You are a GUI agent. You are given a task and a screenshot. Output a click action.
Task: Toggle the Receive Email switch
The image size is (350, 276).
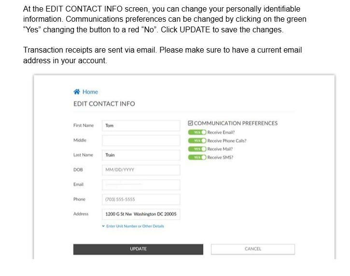pyautogui.click(x=197, y=132)
